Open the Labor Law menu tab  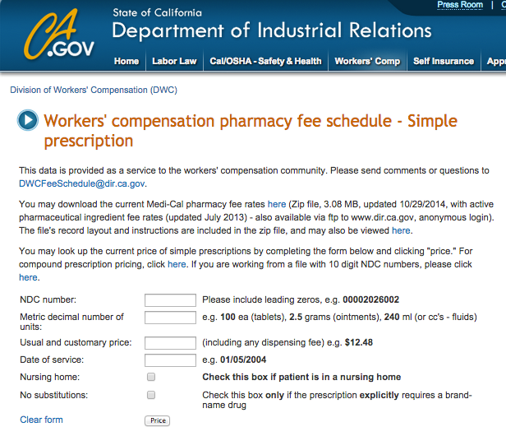[174, 61]
